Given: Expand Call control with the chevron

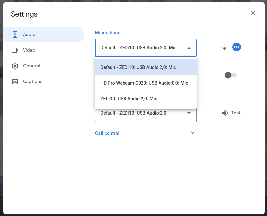Looking at the screenshot, I should (193, 133).
